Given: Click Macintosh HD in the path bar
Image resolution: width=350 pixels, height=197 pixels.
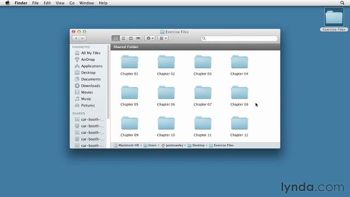Looking at the screenshot, I should coord(126,146).
